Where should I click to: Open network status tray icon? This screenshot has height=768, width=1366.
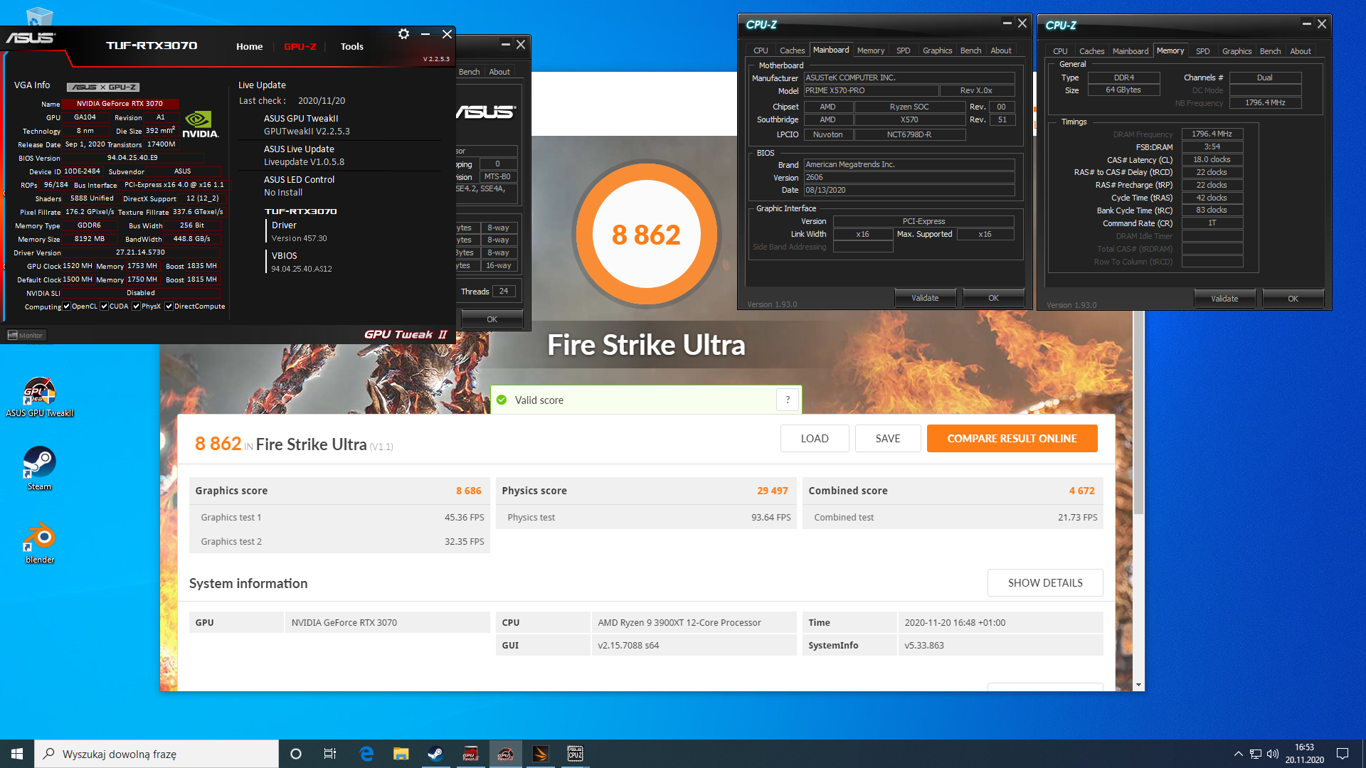pos(1256,754)
